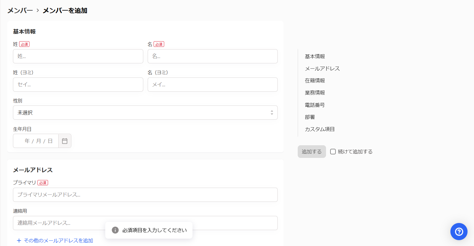Focus the 名(ヨミ) メイ input field

pos(213,85)
